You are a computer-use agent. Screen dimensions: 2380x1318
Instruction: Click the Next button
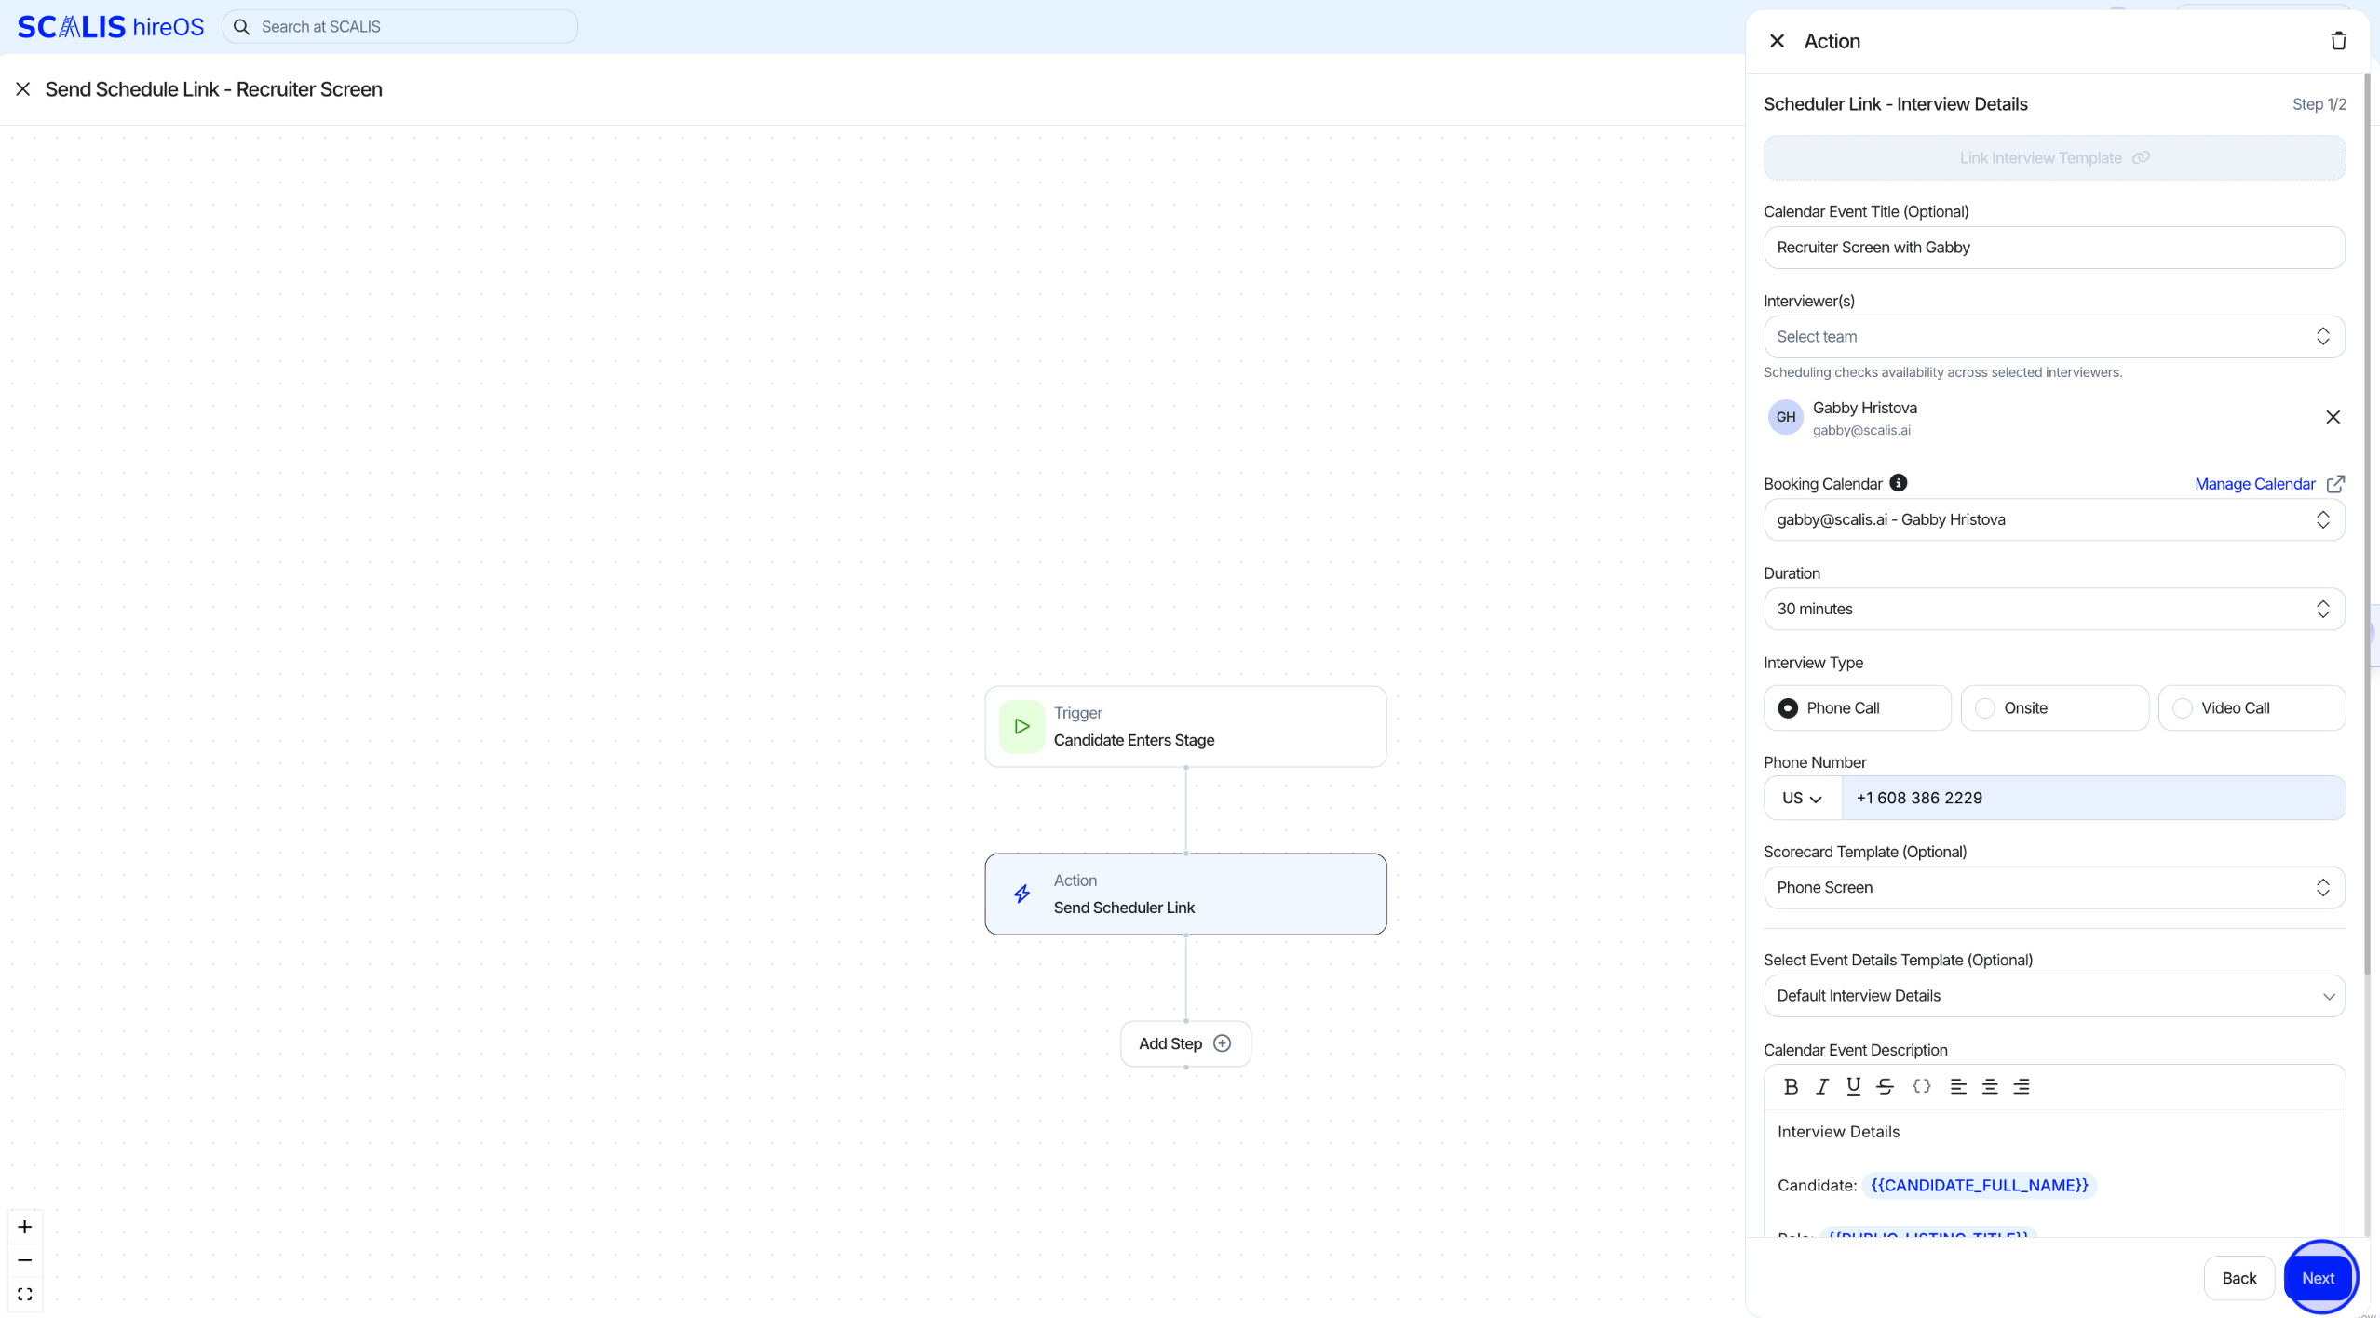[2318, 1278]
